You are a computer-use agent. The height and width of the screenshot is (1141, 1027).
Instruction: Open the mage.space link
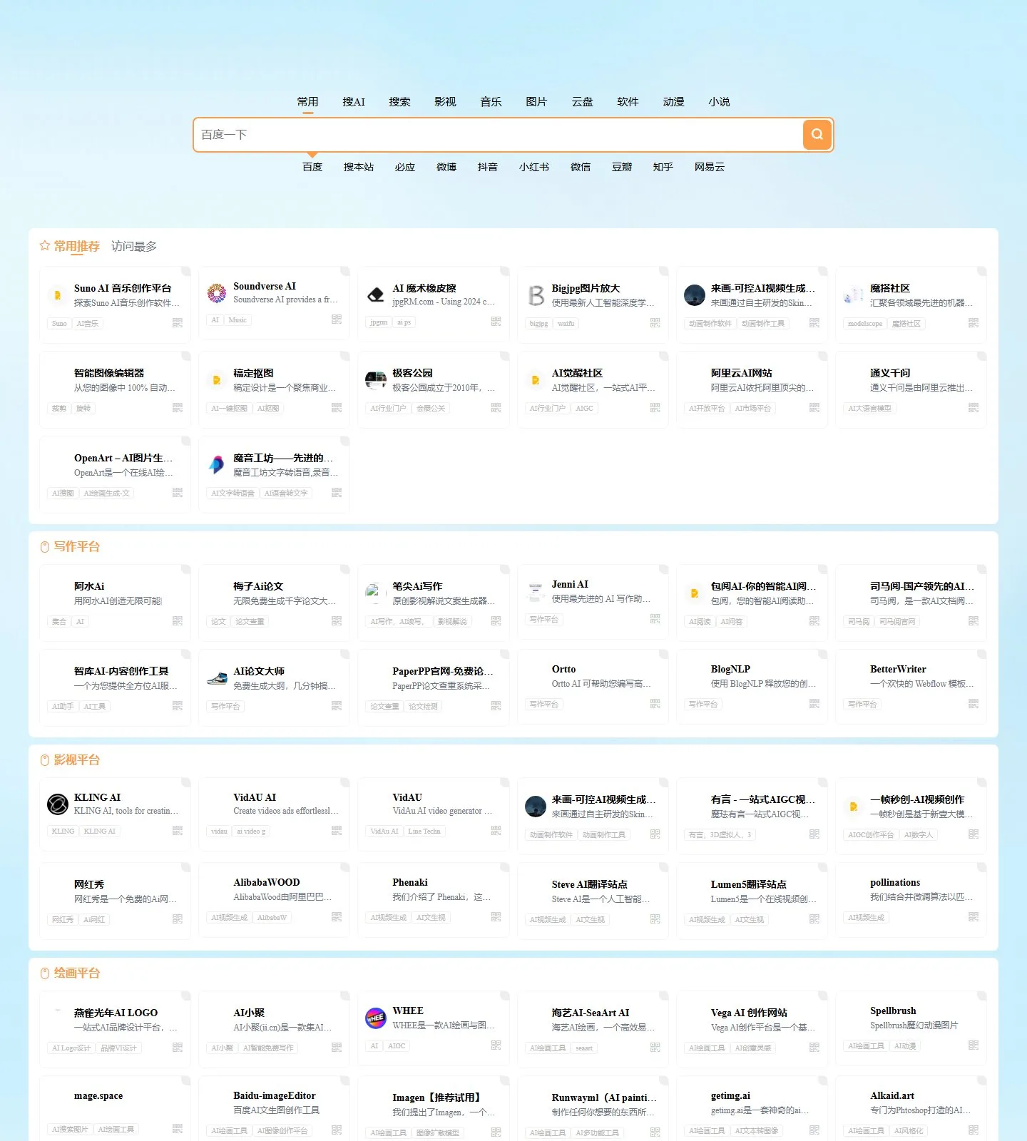click(x=98, y=1095)
